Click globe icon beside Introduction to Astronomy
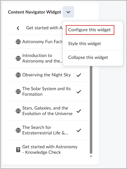This screenshot has height=169, width=127. [x=18, y=58]
